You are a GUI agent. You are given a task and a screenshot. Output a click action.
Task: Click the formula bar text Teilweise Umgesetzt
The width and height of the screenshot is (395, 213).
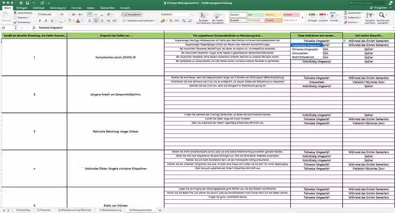[51, 28]
